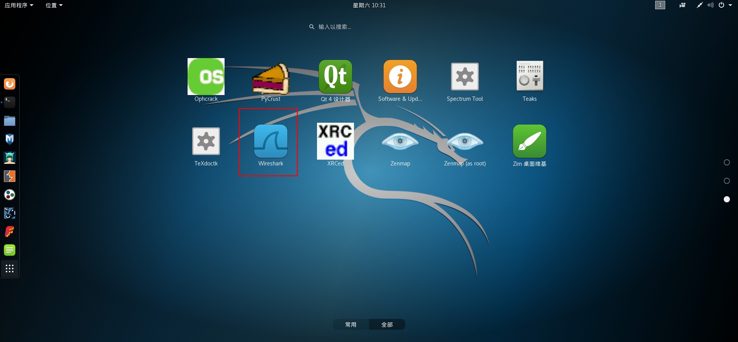The width and height of the screenshot is (738, 342).
Task: Open the Zenmap scanner
Action: pyautogui.click(x=400, y=141)
